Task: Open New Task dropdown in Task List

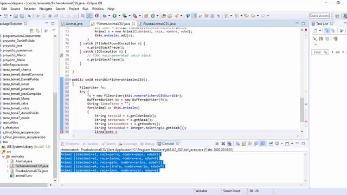Action: click(x=320, y=30)
